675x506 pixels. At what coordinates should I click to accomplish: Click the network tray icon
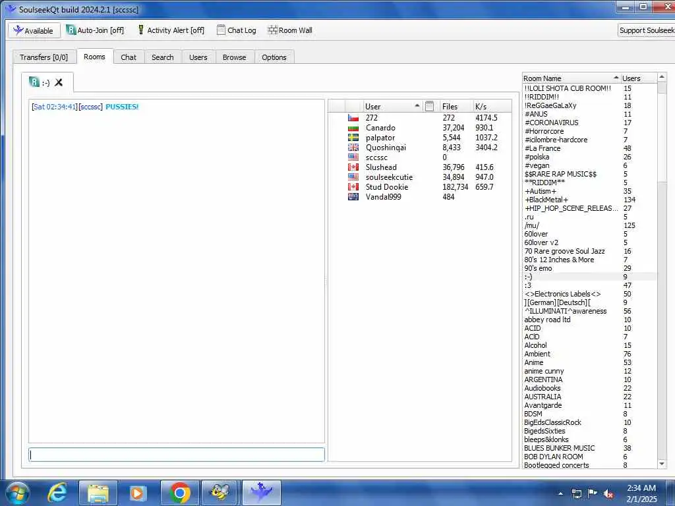(x=576, y=494)
